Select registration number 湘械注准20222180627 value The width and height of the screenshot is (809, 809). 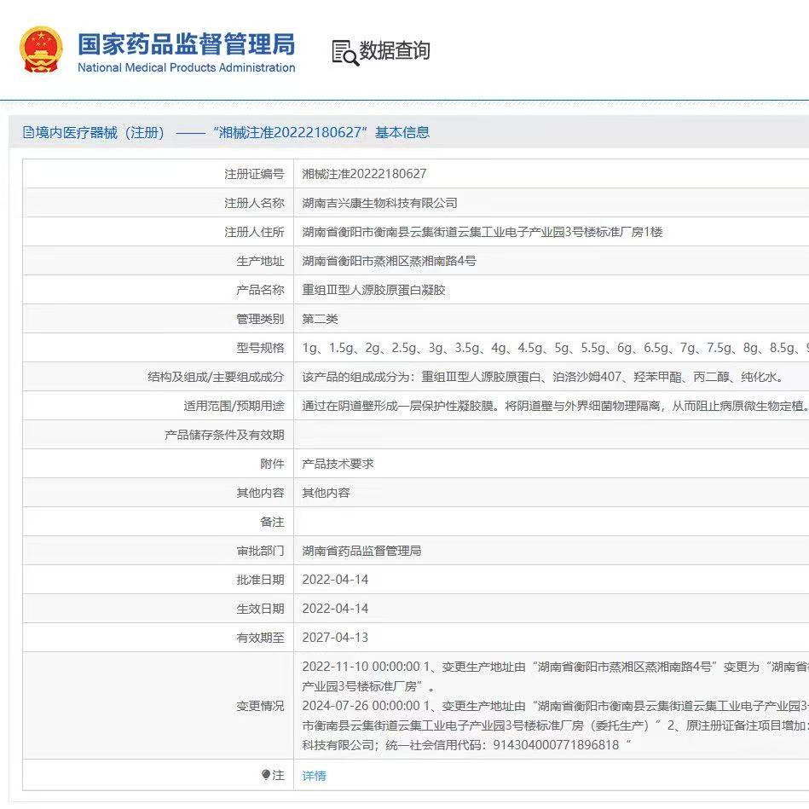pyautogui.click(x=364, y=174)
